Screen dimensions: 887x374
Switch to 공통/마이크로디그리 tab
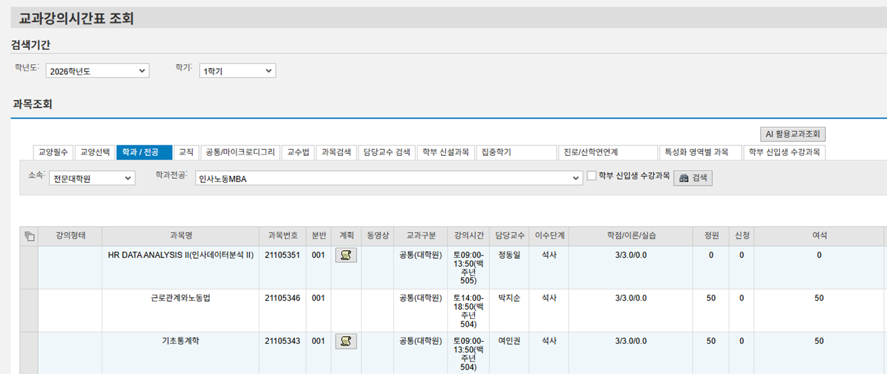[x=240, y=153]
